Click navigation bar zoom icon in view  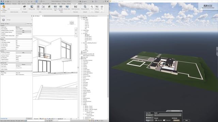coord(76,34)
